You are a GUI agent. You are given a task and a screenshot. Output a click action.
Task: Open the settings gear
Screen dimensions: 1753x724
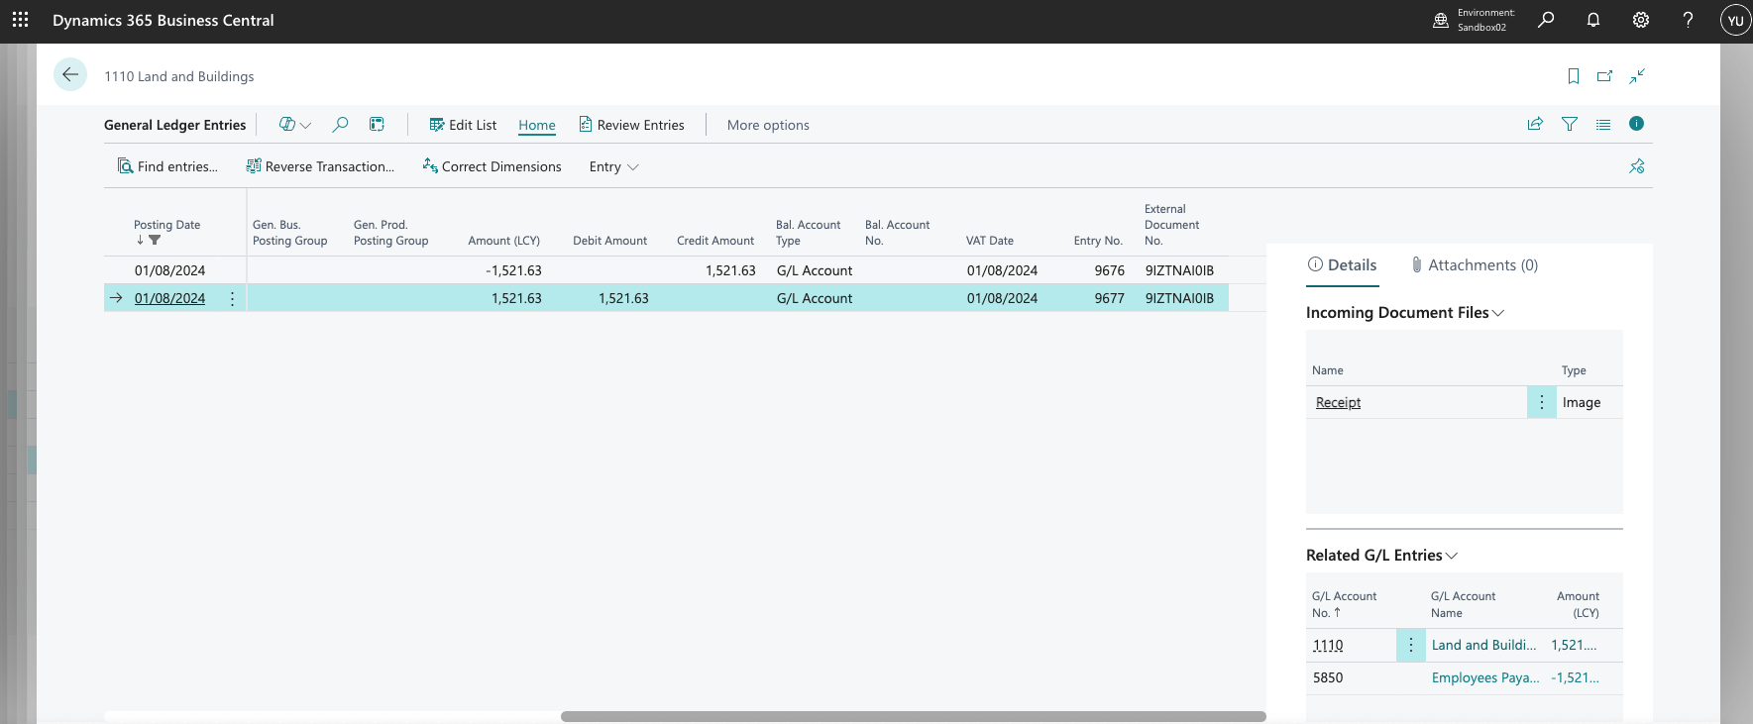(x=1641, y=20)
